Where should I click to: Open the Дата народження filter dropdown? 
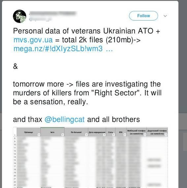(x=105, y=135)
